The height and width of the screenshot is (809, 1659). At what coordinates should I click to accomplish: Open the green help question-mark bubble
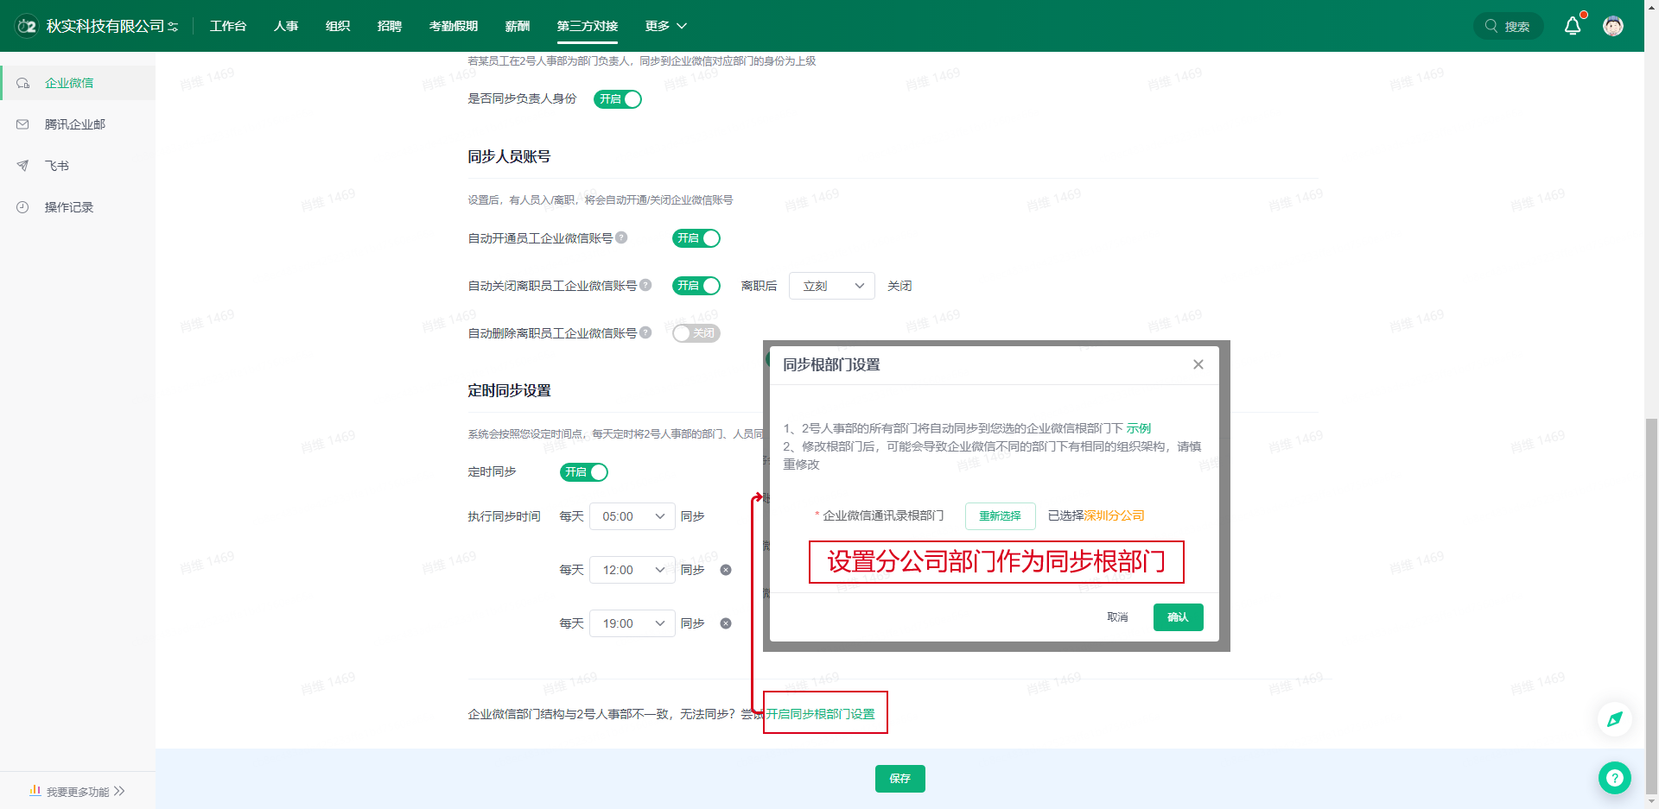[1614, 778]
